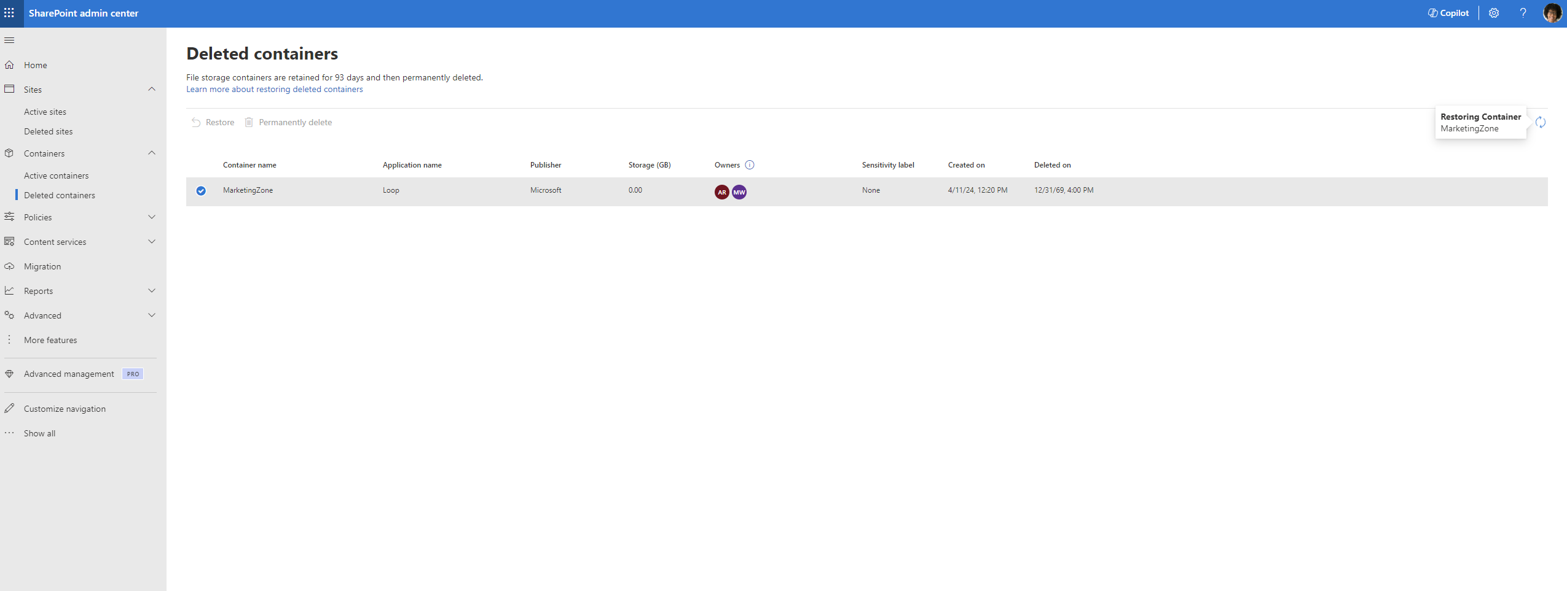Click the Owners info icon
This screenshot has width=1567, height=591.
(x=750, y=164)
